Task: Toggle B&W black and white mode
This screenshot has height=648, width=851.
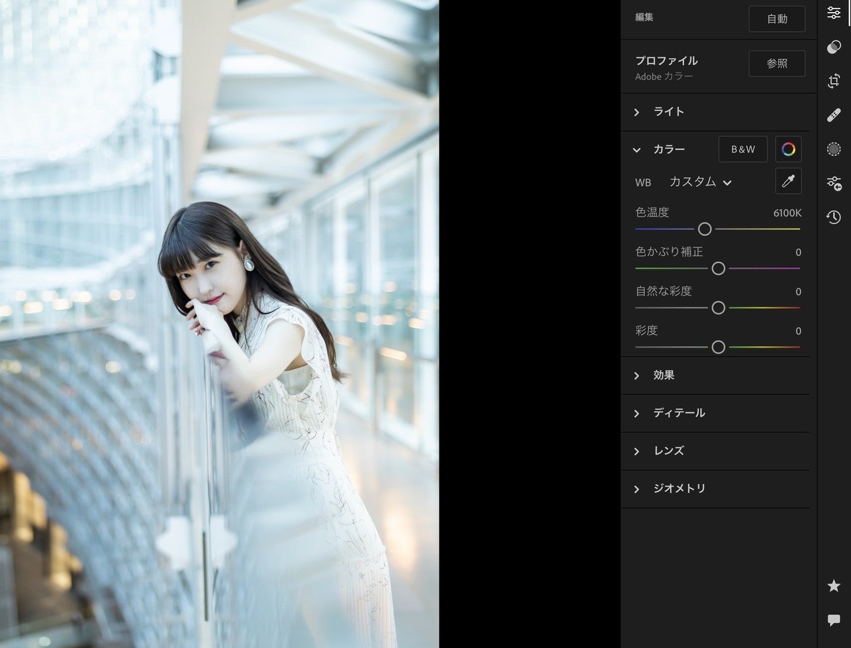Action: coord(743,150)
